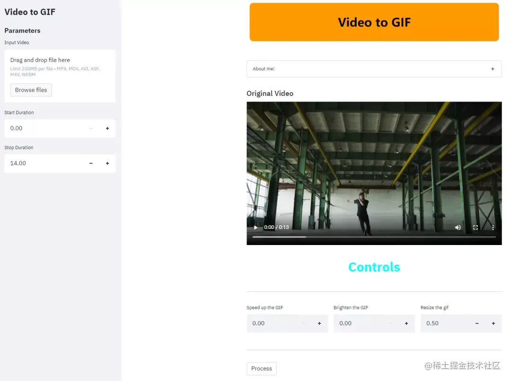The height and width of the screenshot is (381, 511).
Task: Open the video player's three-dot menu
Action: pos(493,227)
